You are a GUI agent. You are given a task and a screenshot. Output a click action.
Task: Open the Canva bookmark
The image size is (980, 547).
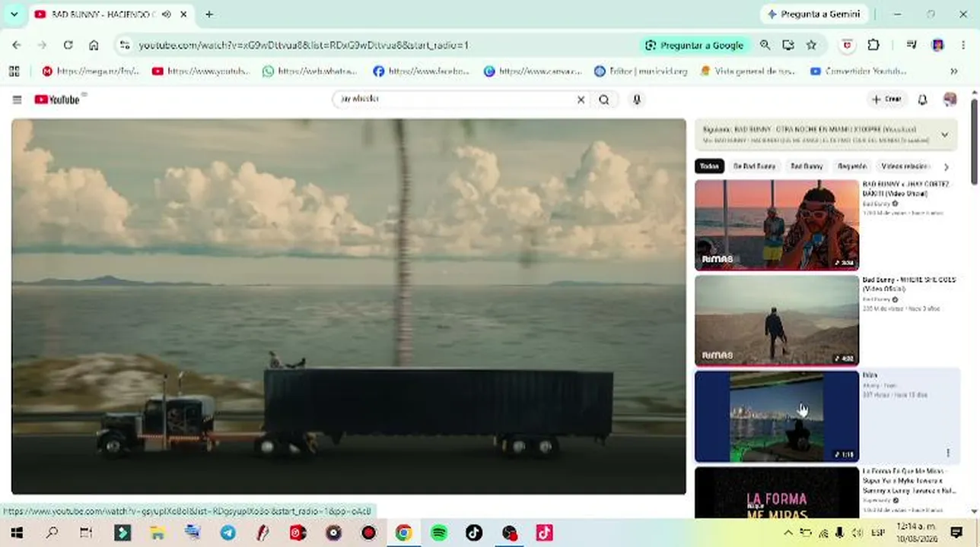pyautogui.click(x=533, y=71)
